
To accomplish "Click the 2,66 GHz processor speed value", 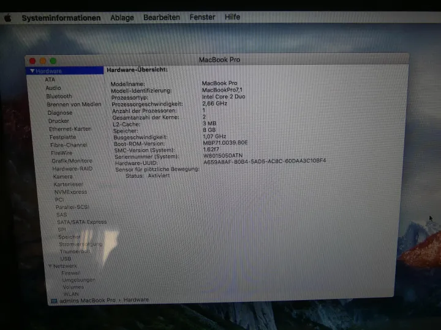I will pos(214,103).
